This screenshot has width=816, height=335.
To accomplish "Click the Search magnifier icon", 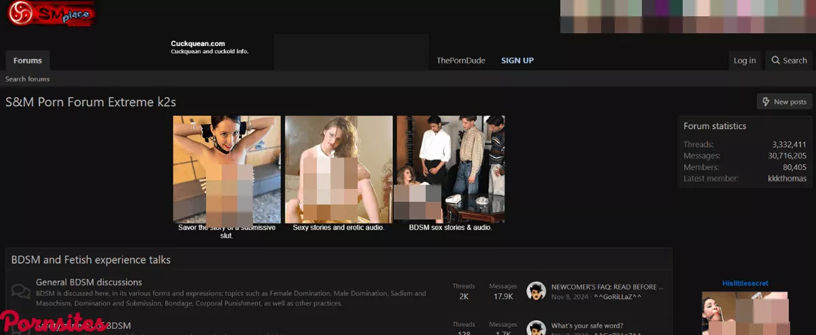I will tap(775, 60).
